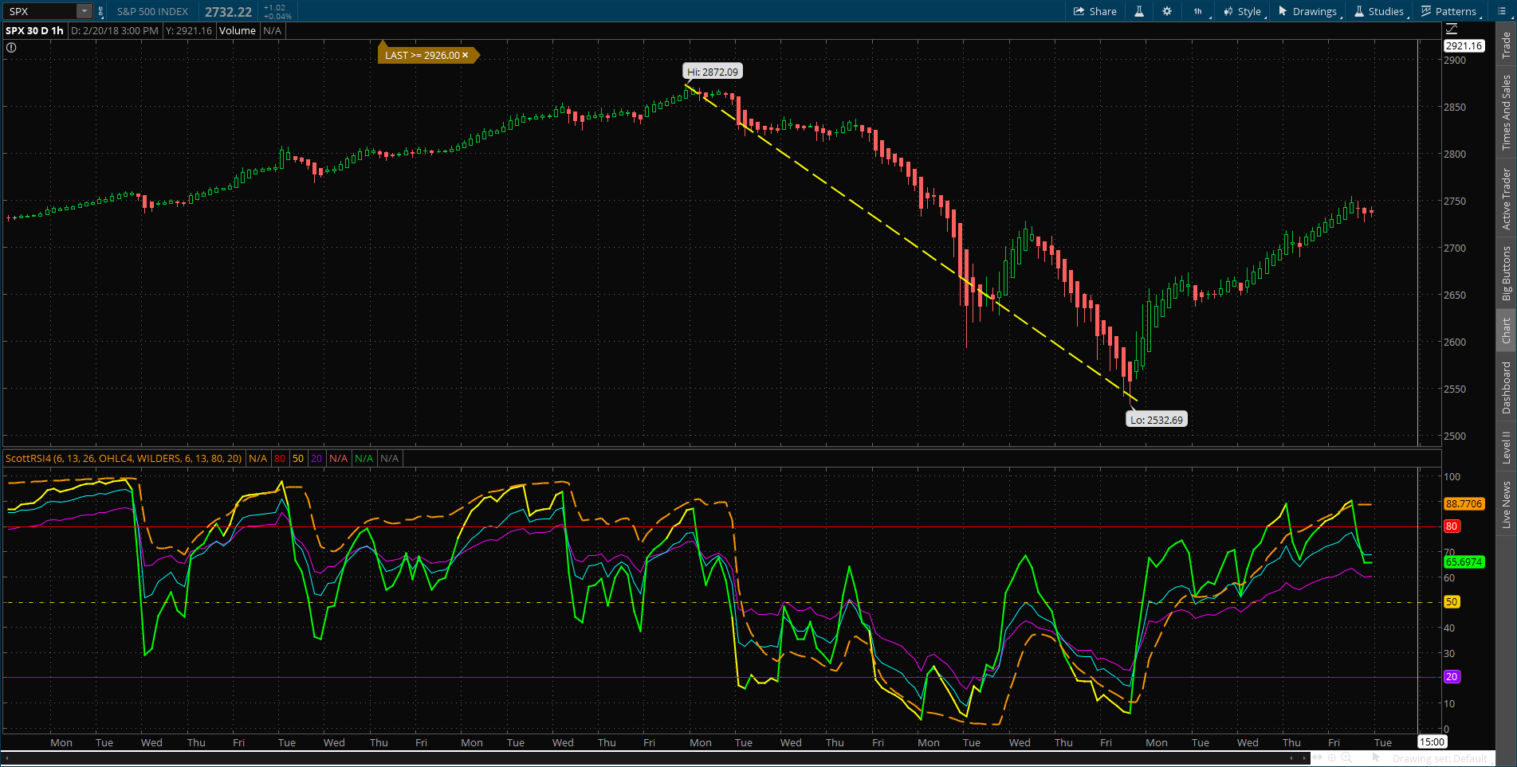Switch to the Active Trader tab

[x=1506, y=198]
